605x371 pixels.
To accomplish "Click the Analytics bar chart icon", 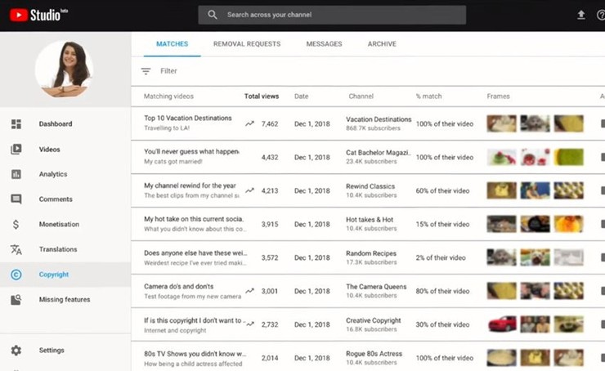I will [x=16, y=174].
